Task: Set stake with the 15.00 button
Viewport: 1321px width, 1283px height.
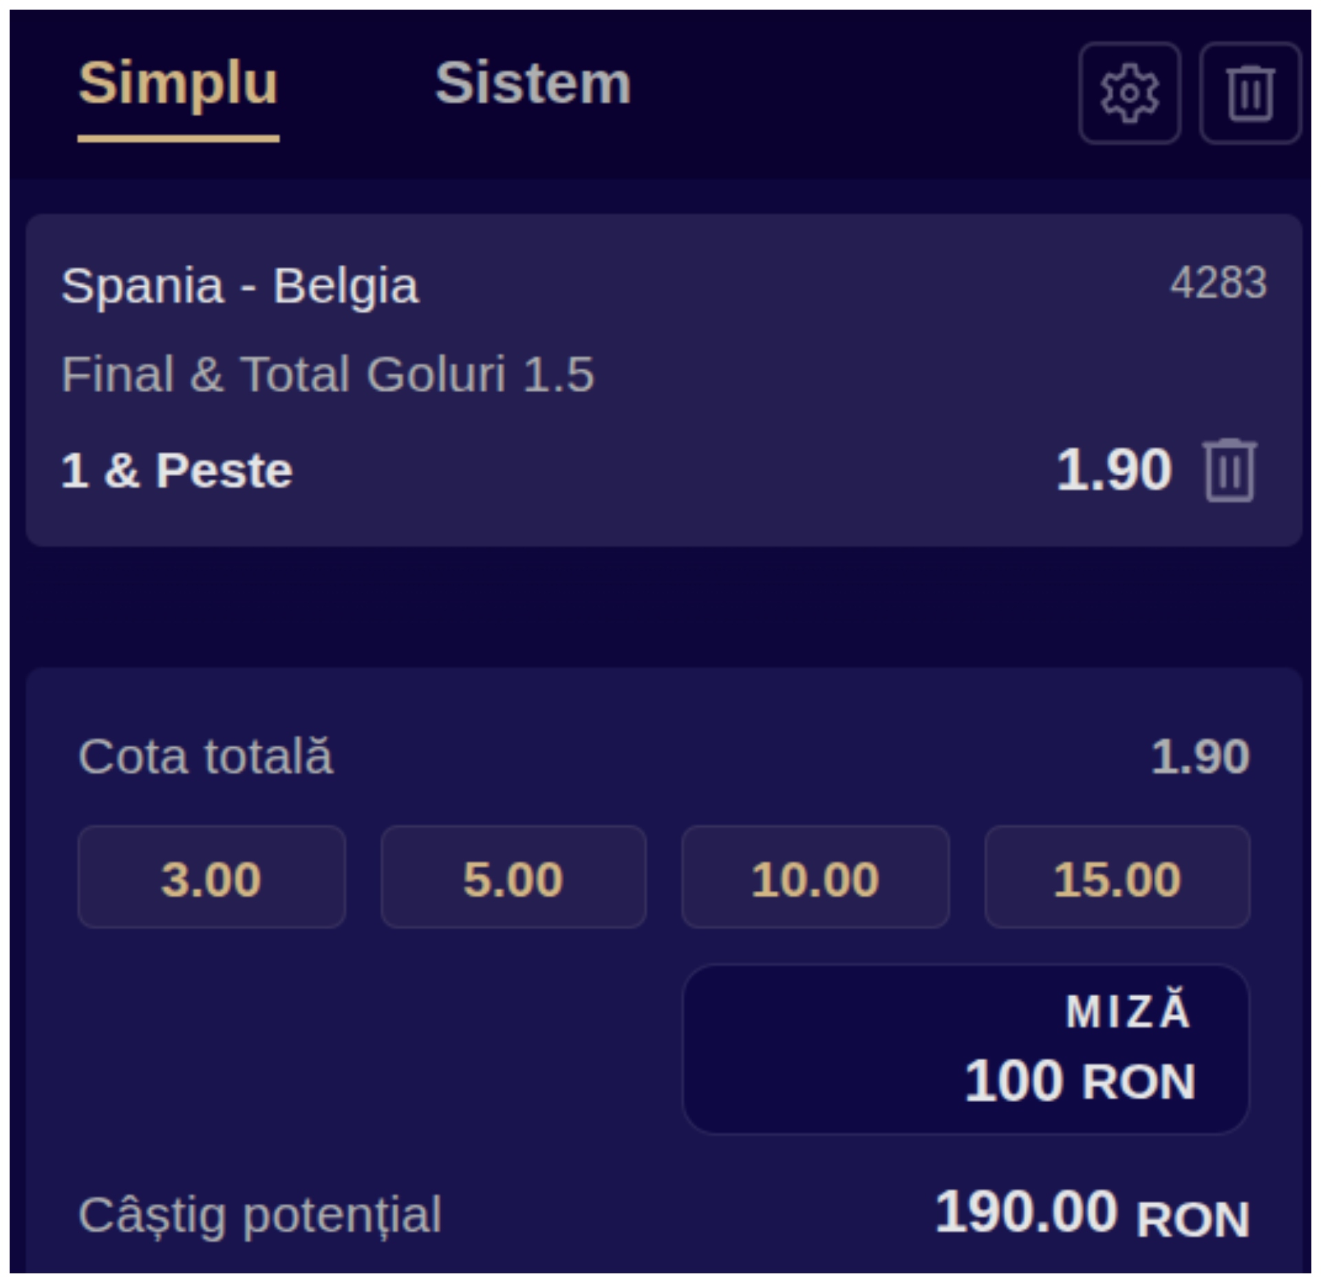Action: (1117, 877)
